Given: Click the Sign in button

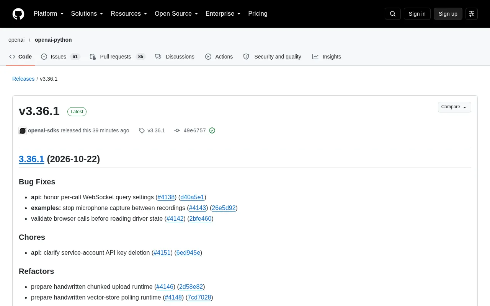Looking at the screenshot, I should [417, 14].
